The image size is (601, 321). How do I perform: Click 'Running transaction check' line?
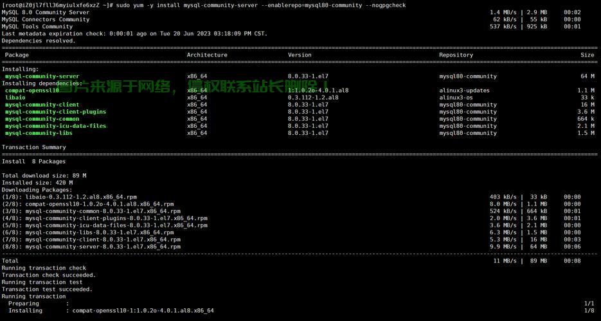click(x=44, y=268)
